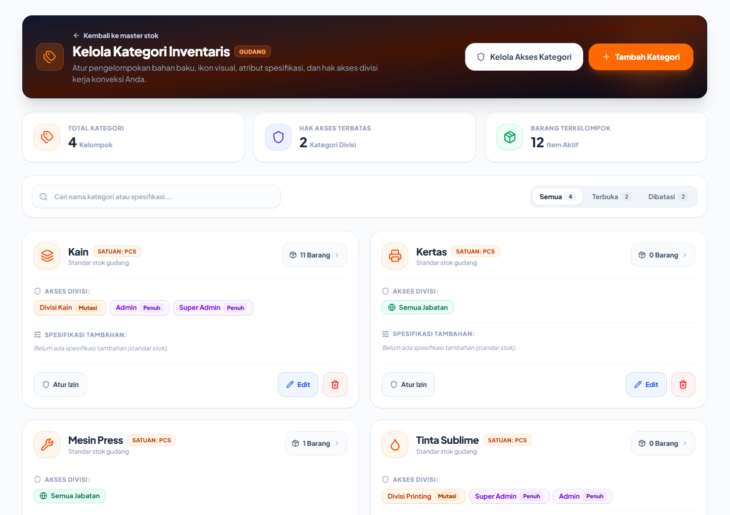Switch to the Dibatasi filter tab
This screenshot has width=730, height=515.
pos(668,197)
